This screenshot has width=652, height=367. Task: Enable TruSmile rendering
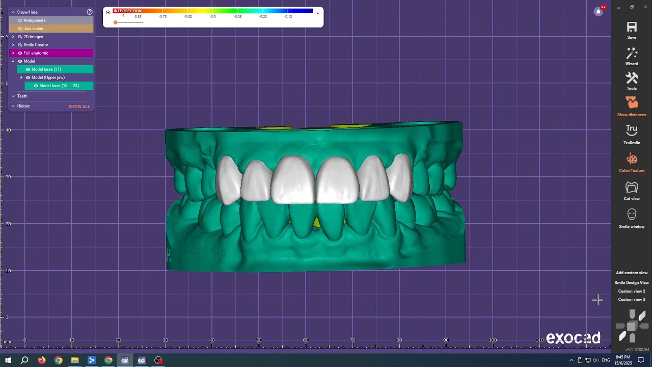tap(632, 130)
